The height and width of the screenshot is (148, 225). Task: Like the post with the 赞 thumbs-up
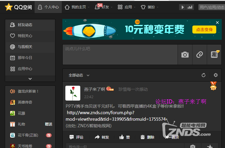(x=124, y=137)
